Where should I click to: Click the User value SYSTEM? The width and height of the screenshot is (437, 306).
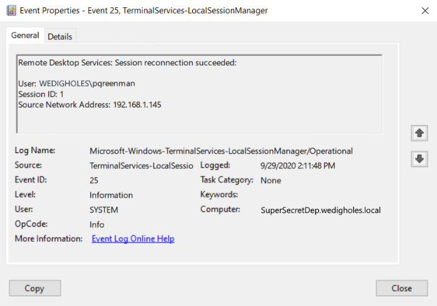tap(104, 210)
